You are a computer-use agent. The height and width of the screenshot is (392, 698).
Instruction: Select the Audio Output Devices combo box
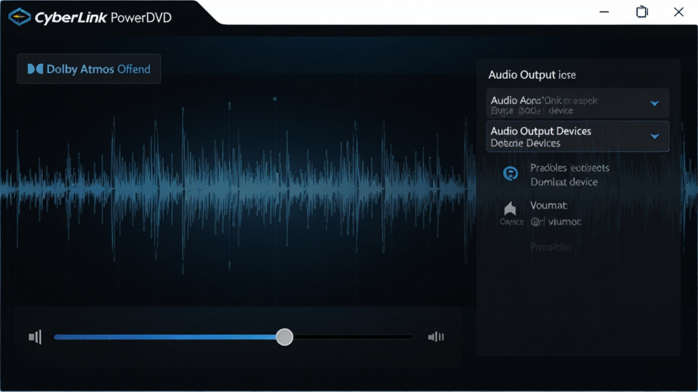pos(578,136)
